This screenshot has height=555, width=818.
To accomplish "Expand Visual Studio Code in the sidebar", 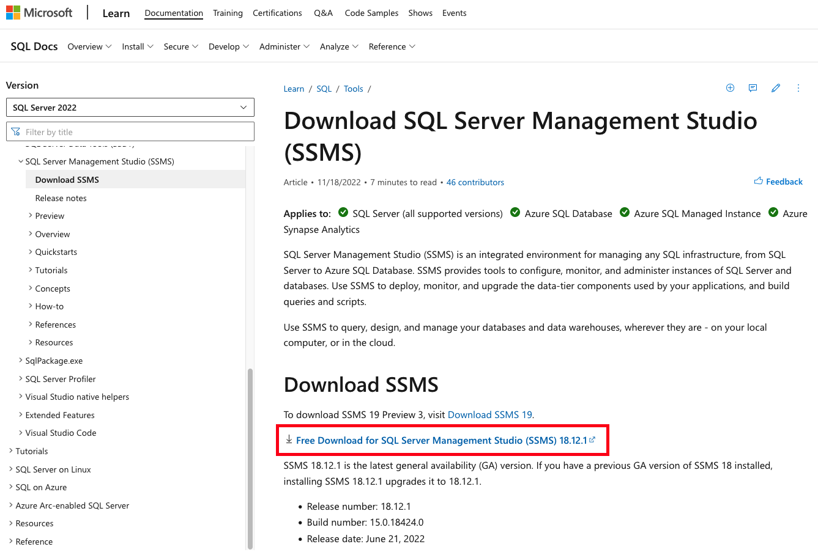I will tap(57, 433).
